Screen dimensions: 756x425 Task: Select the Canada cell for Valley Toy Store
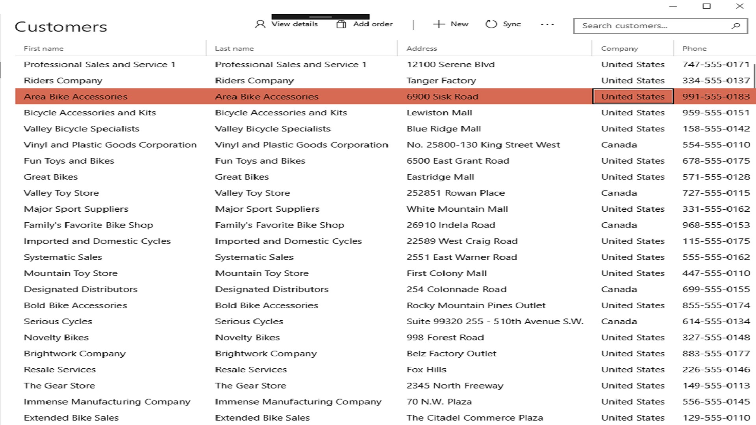[x=619, y=193]
